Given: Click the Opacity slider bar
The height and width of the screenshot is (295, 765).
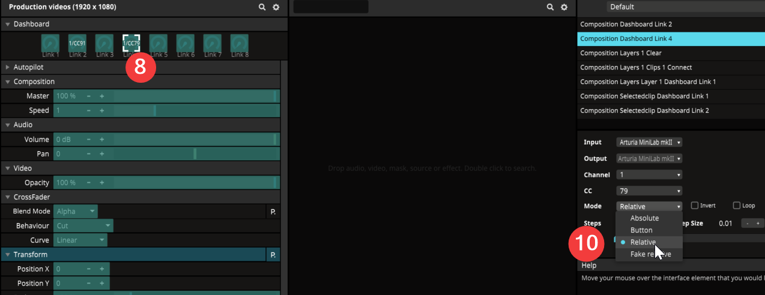Looking at the screenshot, I should tap(192, 182).
